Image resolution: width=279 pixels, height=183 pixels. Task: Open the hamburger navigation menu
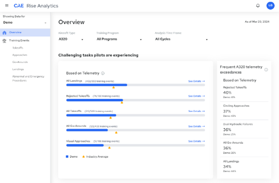(7, 6)
